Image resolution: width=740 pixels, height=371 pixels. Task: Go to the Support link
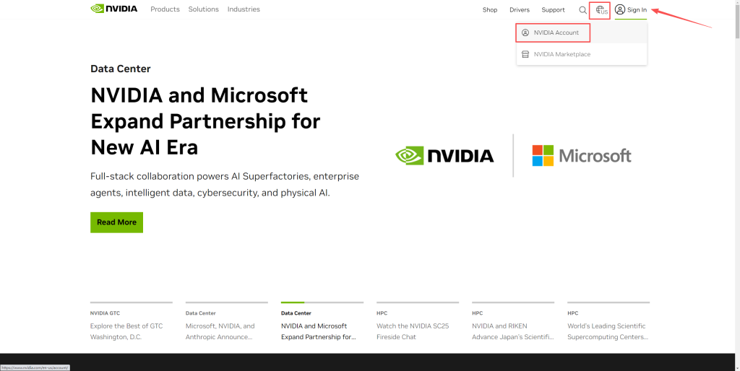pyautogui.click(x=553, y=10)
